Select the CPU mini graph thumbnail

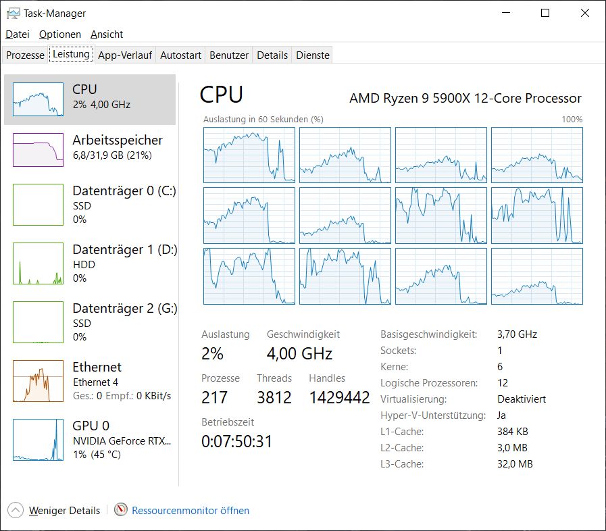pos(38,99)
